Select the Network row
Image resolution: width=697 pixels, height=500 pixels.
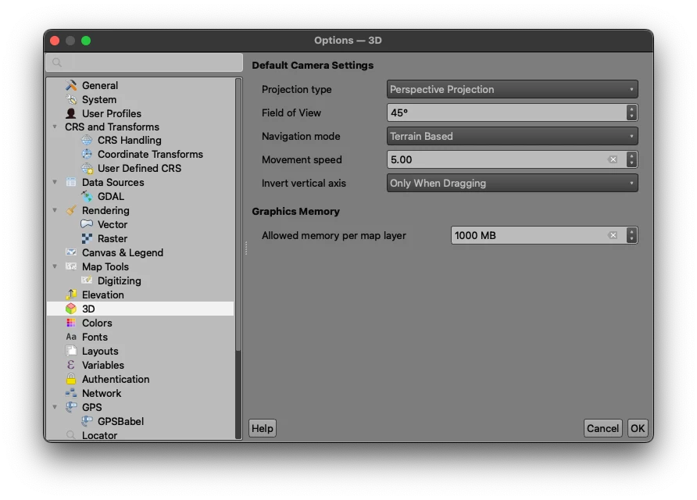pyautogui.click(x=141, y=393)
